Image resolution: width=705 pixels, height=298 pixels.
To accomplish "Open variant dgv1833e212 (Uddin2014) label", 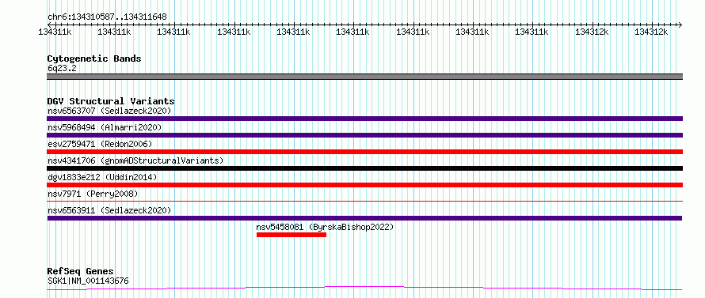I will click(x=102, y=177).
